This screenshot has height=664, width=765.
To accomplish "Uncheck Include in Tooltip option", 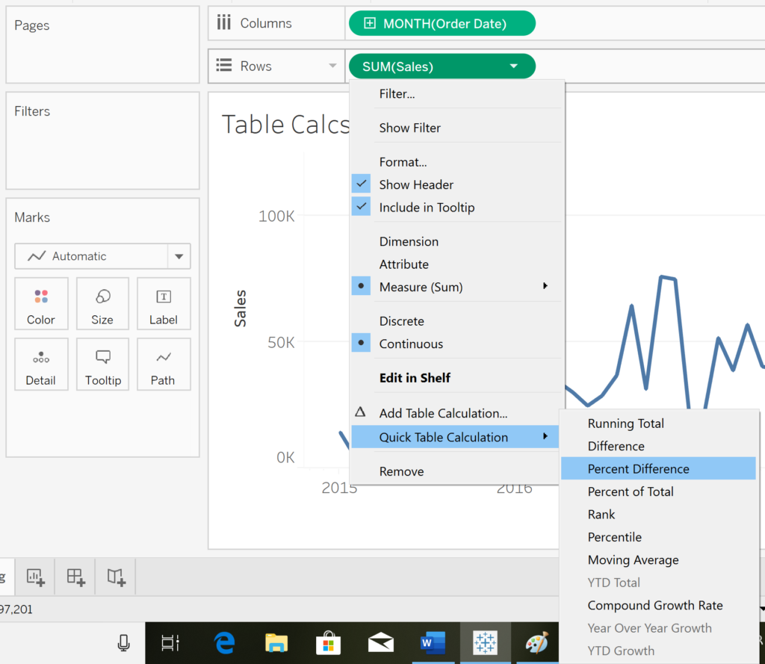I will click(x=427, y=208).
